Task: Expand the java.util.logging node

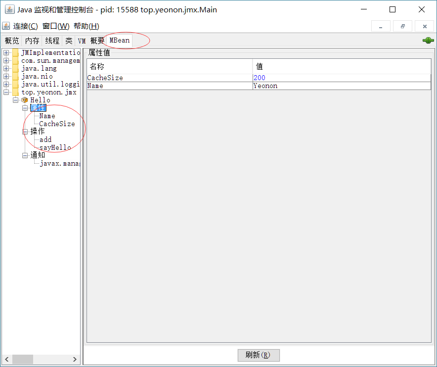Action: coord(6,84)
